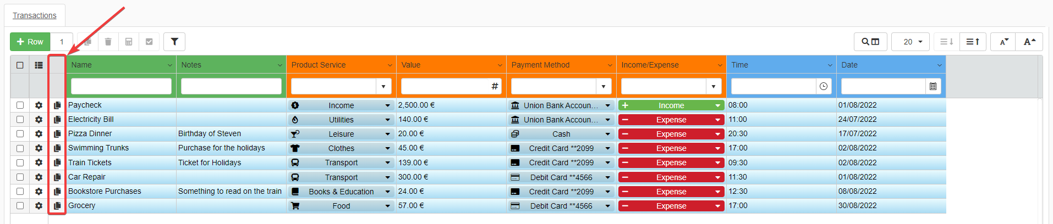Open the Transactions tab
1053x224 pixels.
point(35,15)
